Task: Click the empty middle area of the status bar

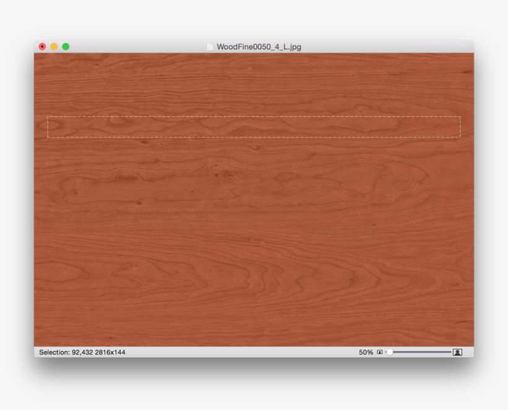Action: click(x=242, y=352)
